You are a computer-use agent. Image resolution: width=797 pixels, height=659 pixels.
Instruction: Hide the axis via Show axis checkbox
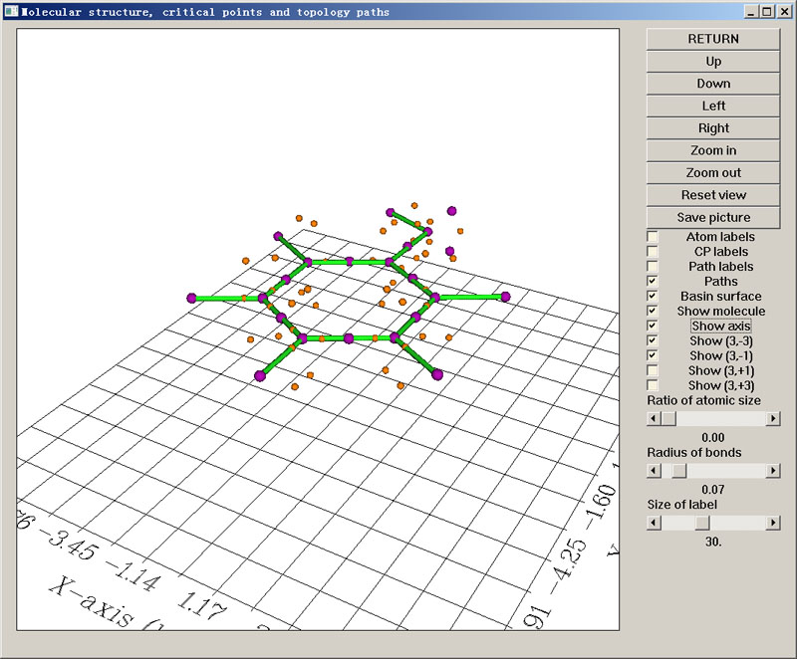tap(653, 326)
